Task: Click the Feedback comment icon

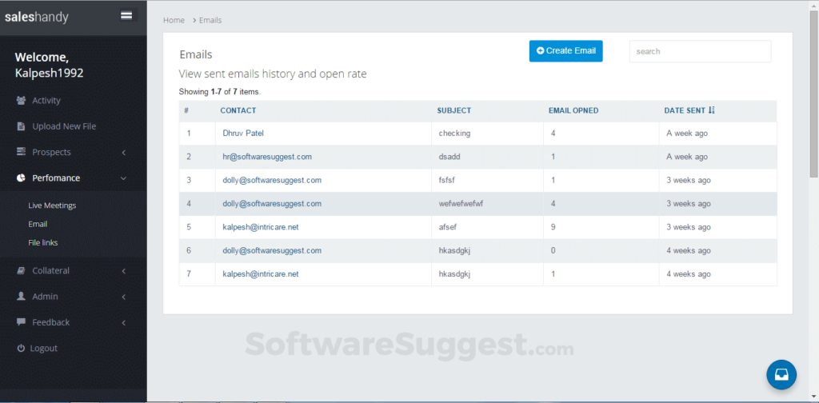Action: tap(22, 322)
